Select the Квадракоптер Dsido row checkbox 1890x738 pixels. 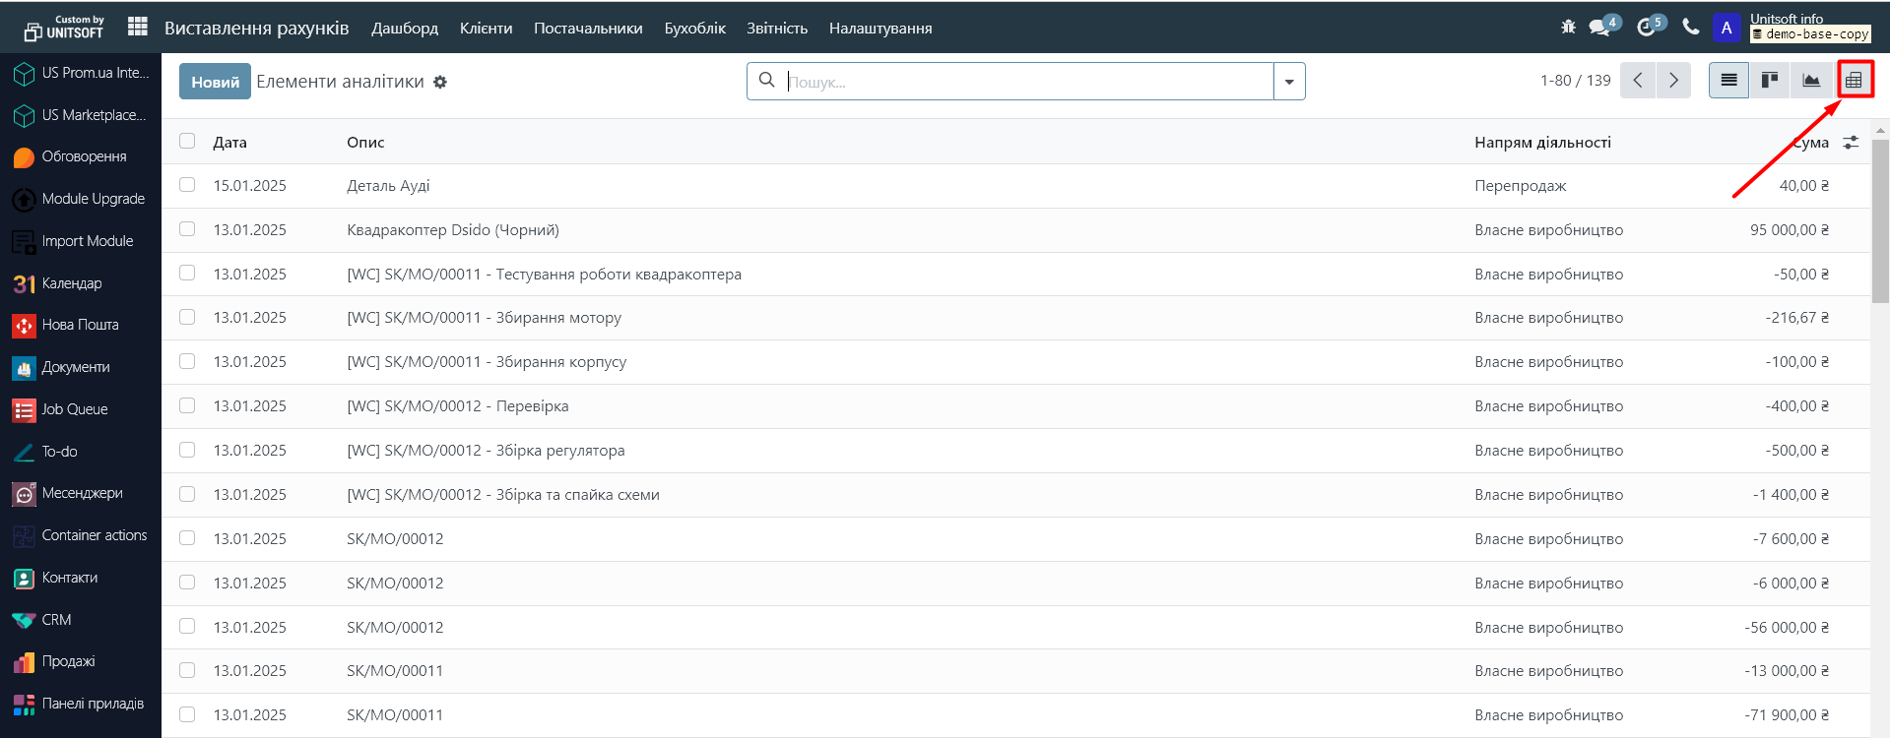pyautogui.click(x=187, y=229)
